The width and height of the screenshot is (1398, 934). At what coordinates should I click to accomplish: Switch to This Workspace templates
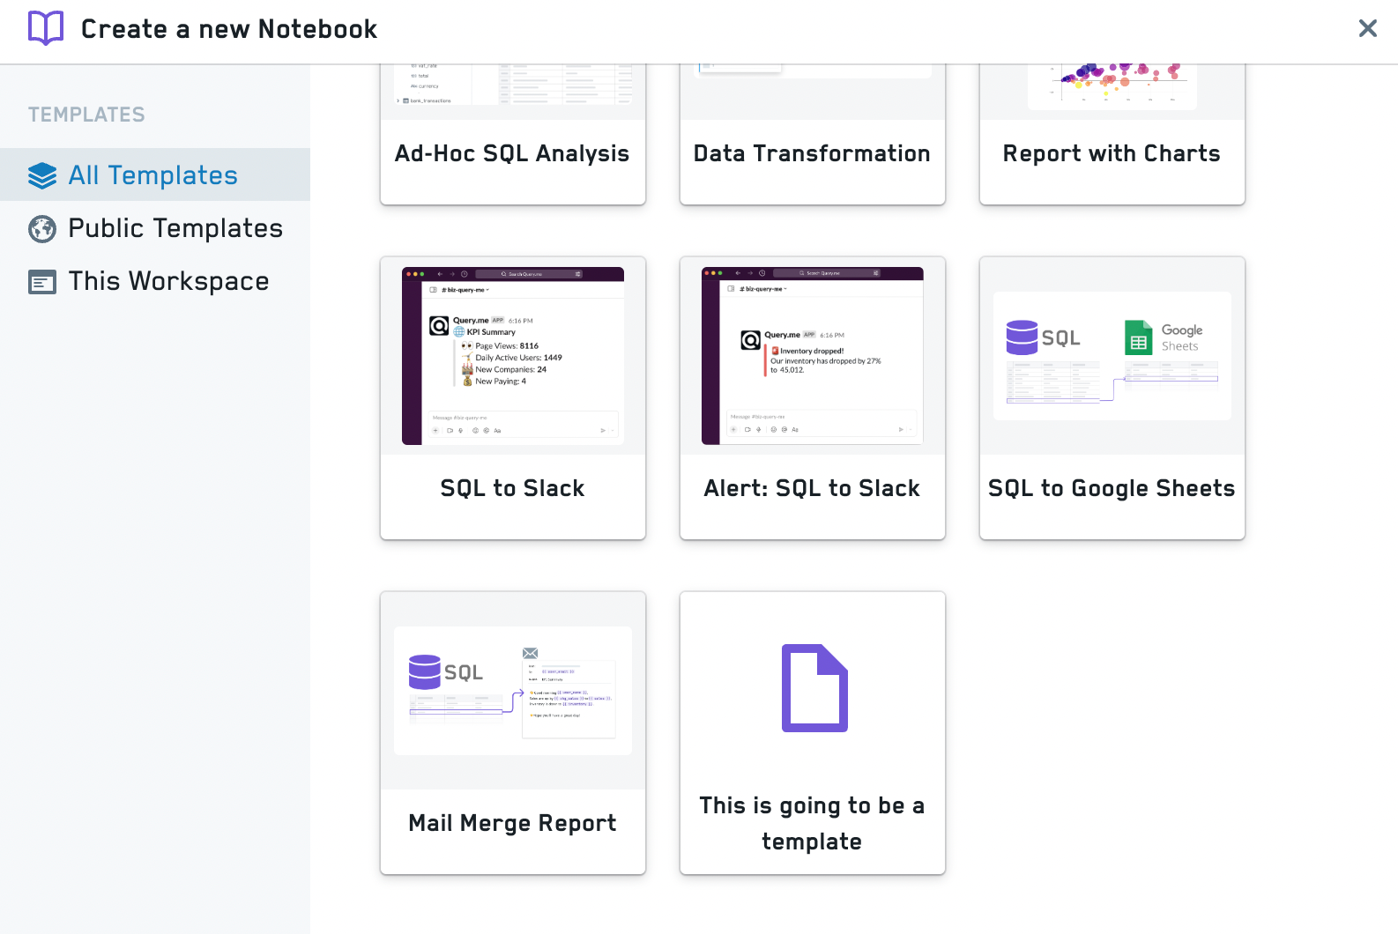pyautogui.click(x=168, y=281)
